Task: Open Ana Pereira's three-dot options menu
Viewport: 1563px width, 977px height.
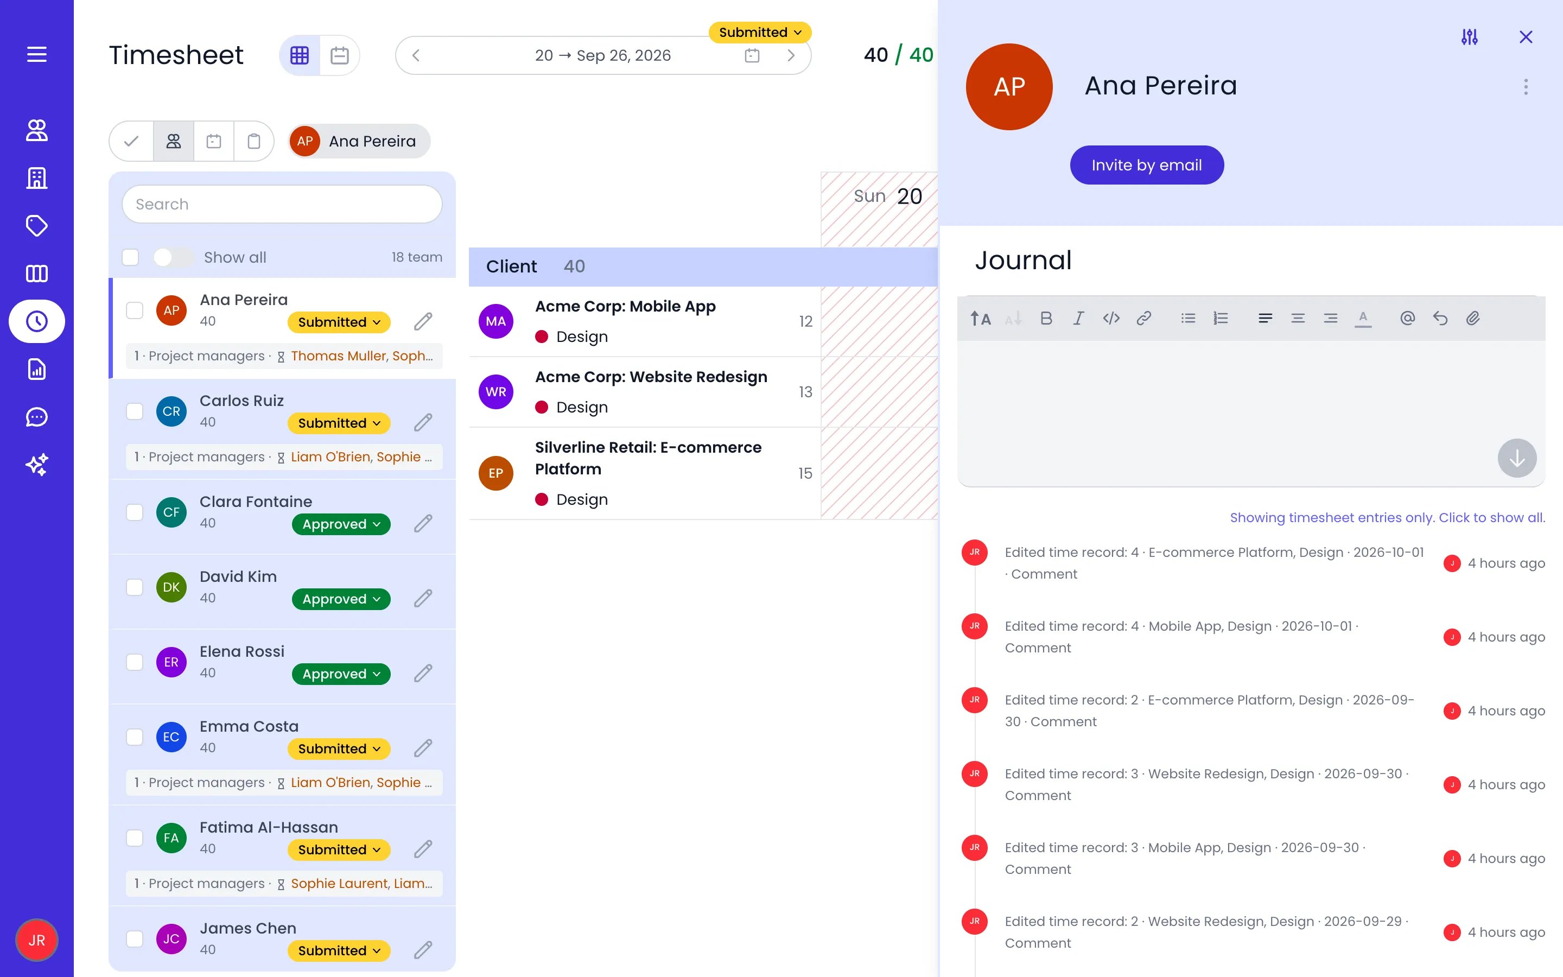Action: [1526, 87]
